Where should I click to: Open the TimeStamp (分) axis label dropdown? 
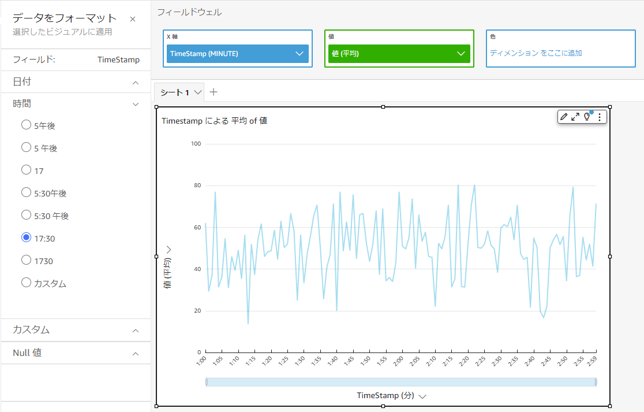click(422, 396)
